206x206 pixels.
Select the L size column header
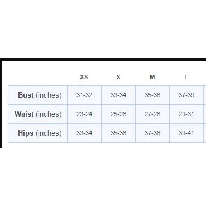(x=186, y=77)
